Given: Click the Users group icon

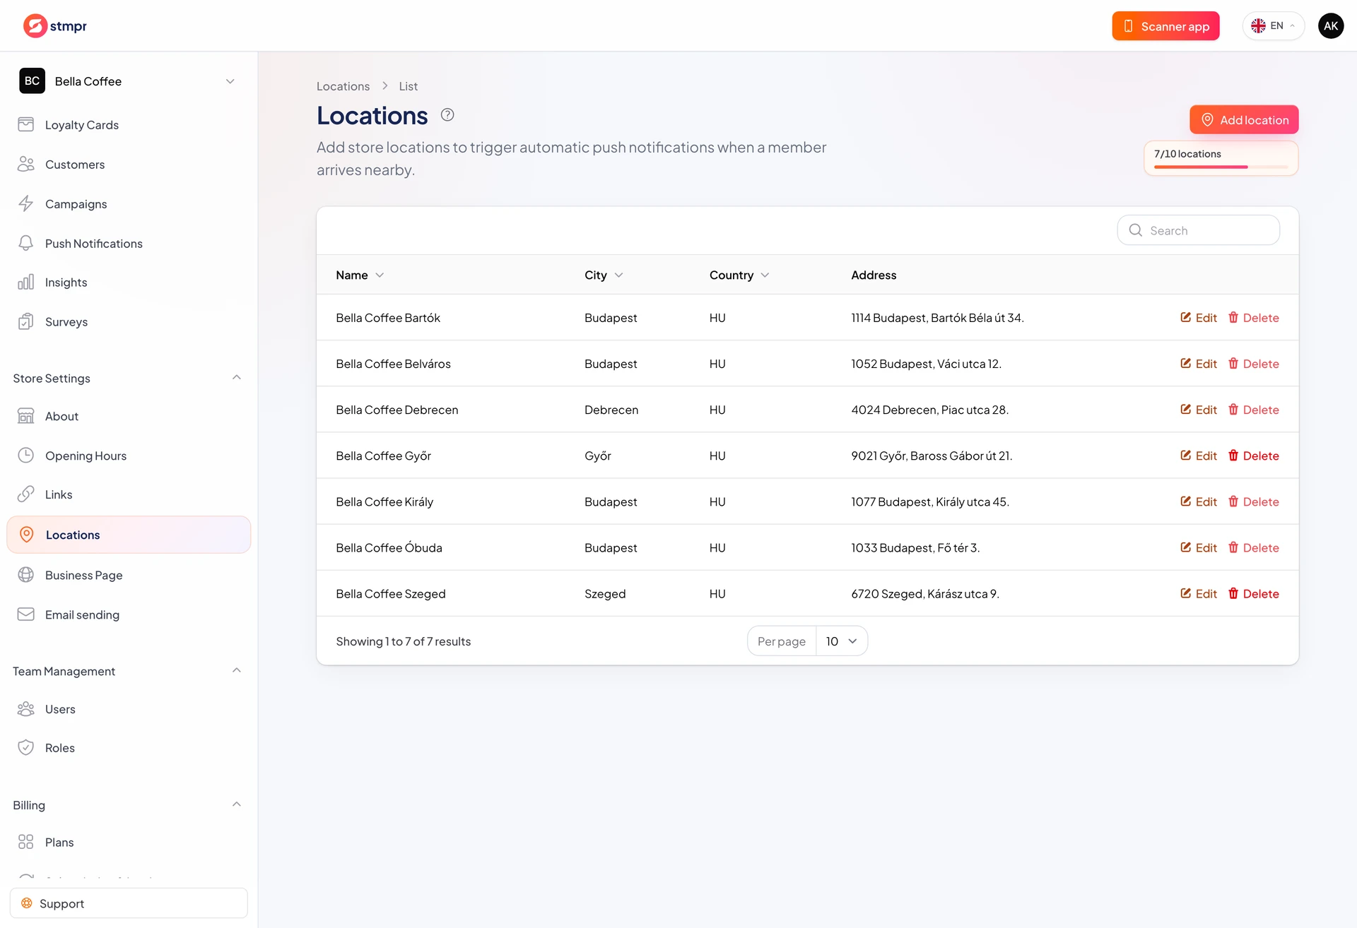Looking at the screenshot, I should pos(26,708).
